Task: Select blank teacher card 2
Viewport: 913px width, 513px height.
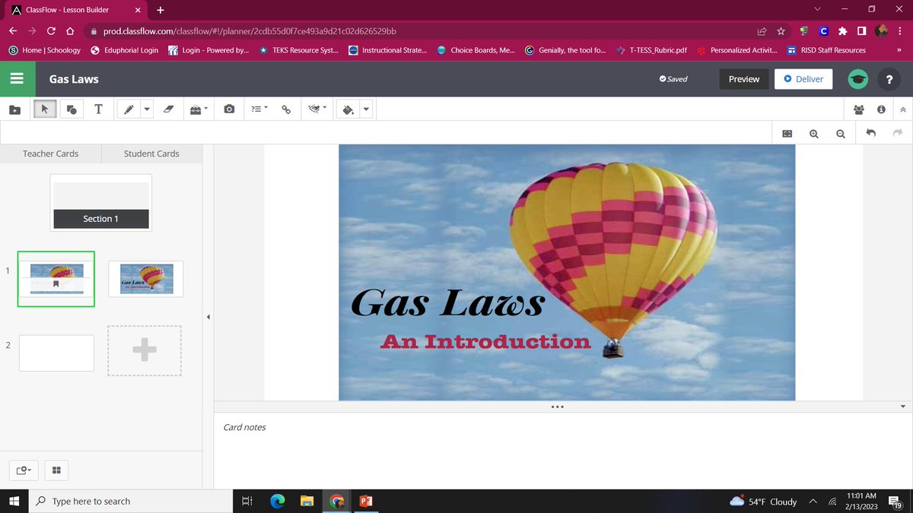Action: pos(56,353)
